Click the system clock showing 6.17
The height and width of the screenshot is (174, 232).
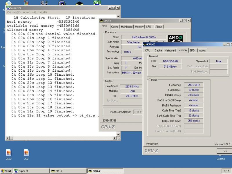pyautogui.click(x=226, y=171)
